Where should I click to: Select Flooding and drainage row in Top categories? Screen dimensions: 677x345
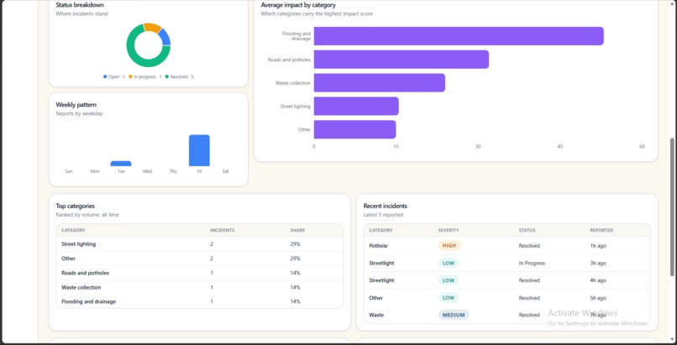[199, 301]
